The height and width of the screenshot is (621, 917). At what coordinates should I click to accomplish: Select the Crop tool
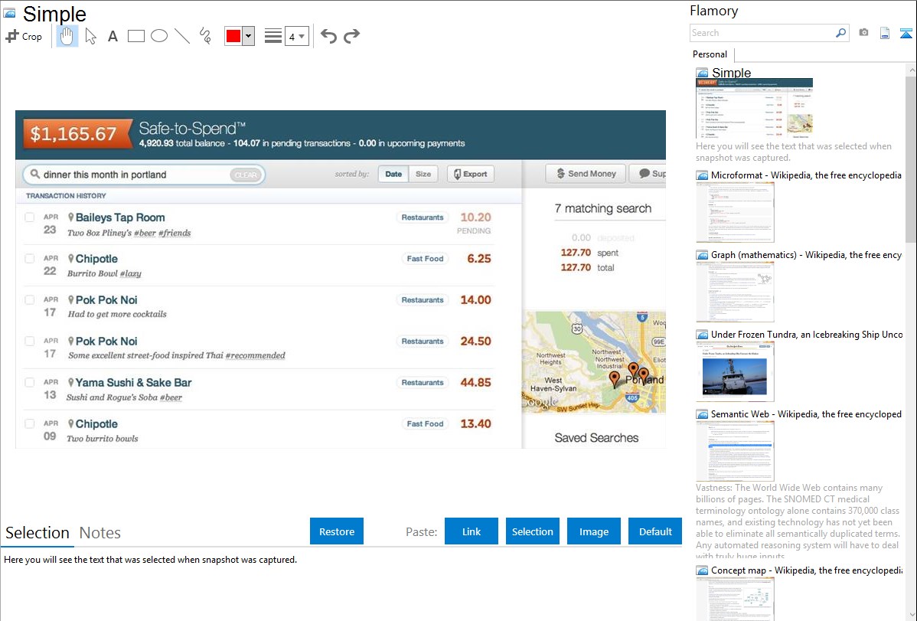click(24, 36)
